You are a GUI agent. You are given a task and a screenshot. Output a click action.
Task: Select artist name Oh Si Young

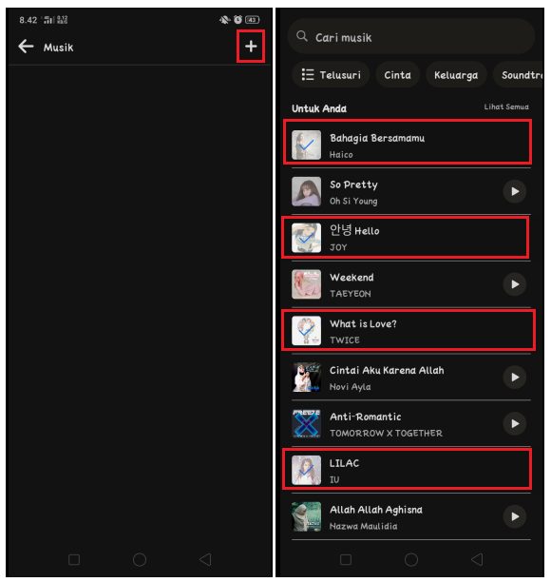pos(353,201)
